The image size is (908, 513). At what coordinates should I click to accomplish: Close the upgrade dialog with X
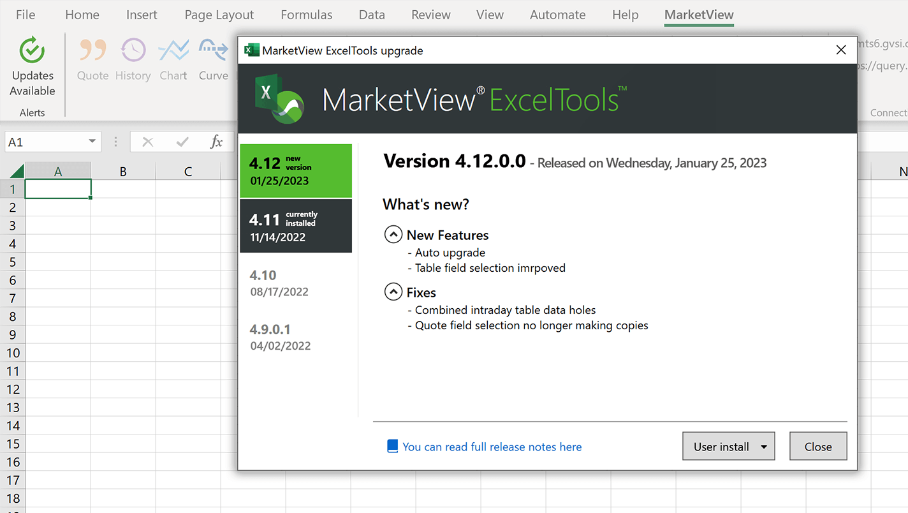coord(841,50)
